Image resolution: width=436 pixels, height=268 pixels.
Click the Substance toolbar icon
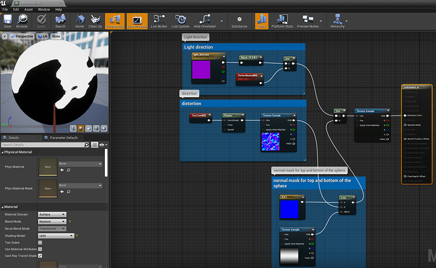point(239,21)
